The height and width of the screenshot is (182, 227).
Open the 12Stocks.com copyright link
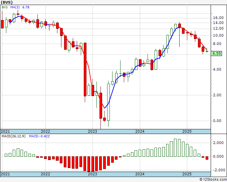pyautogui.click(x=213, y=179)
